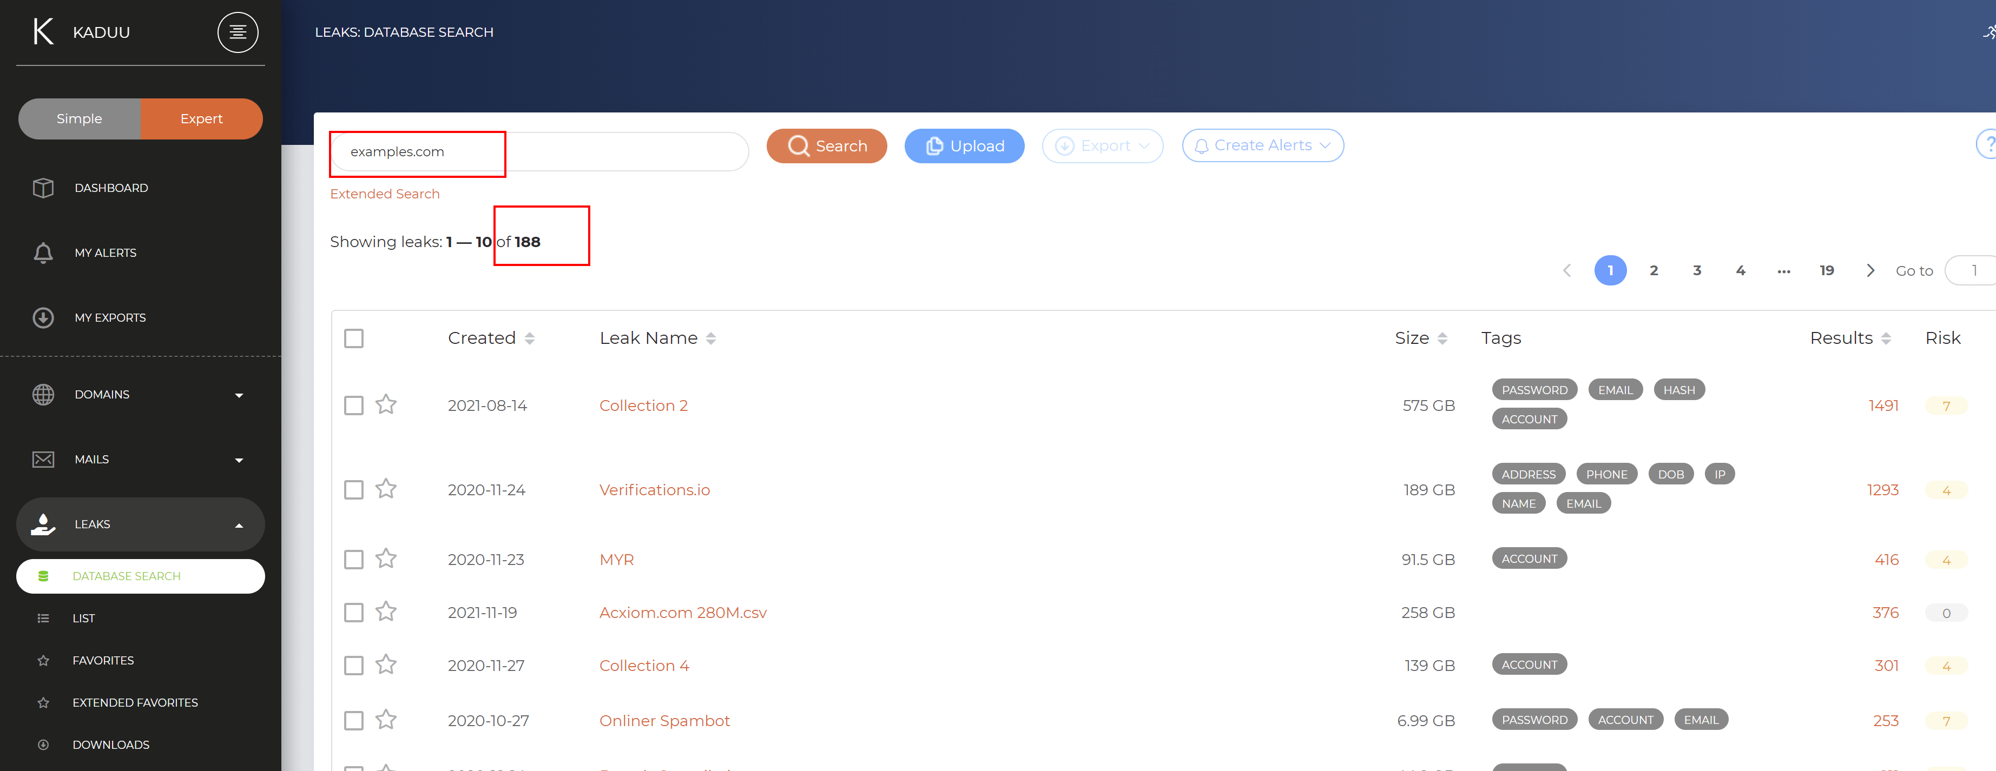This screenshot has height=771, width=1996.
Task: Click the orange Search button
Action: click(x=826, y=145)
